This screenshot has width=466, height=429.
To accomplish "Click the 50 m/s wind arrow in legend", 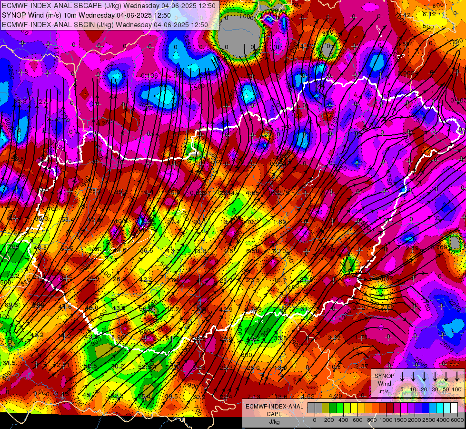I will (446, 377).
